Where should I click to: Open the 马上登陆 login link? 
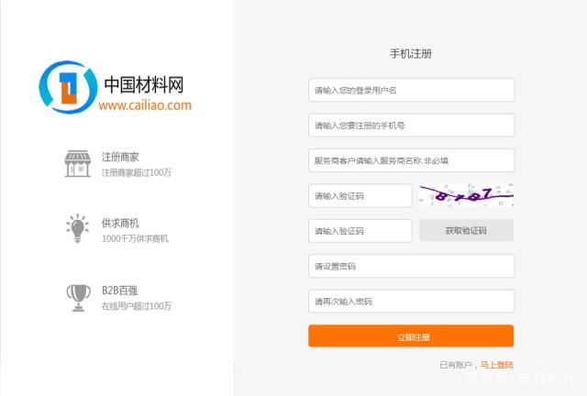496,364
